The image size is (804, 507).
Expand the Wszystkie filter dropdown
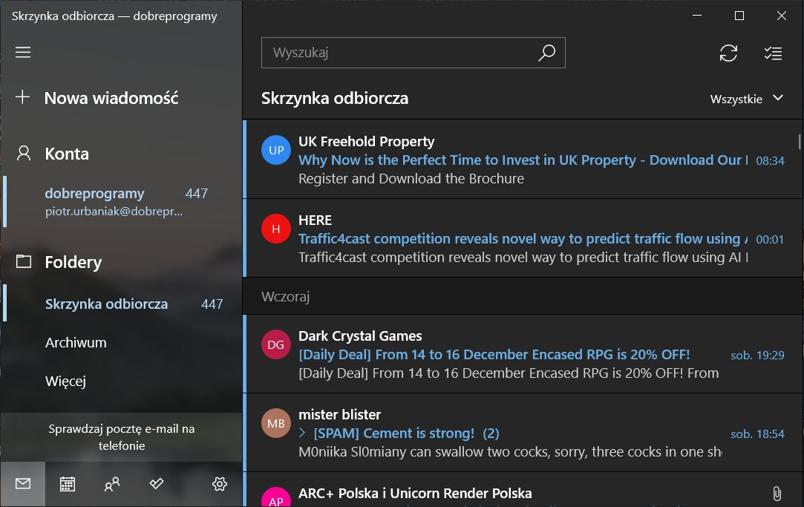pos(746,99)
